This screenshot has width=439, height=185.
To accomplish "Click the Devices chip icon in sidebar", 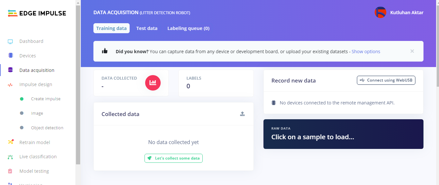I will (10, 55).
